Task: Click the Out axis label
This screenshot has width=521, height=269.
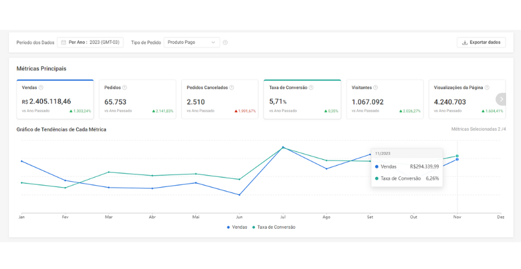Action: (413, 217)
